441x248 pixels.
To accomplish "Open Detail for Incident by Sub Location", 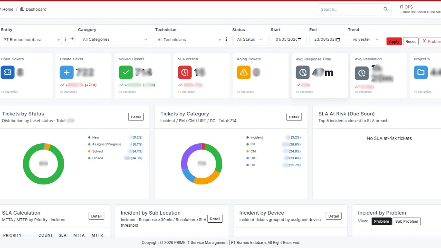I will click(215, 219).
